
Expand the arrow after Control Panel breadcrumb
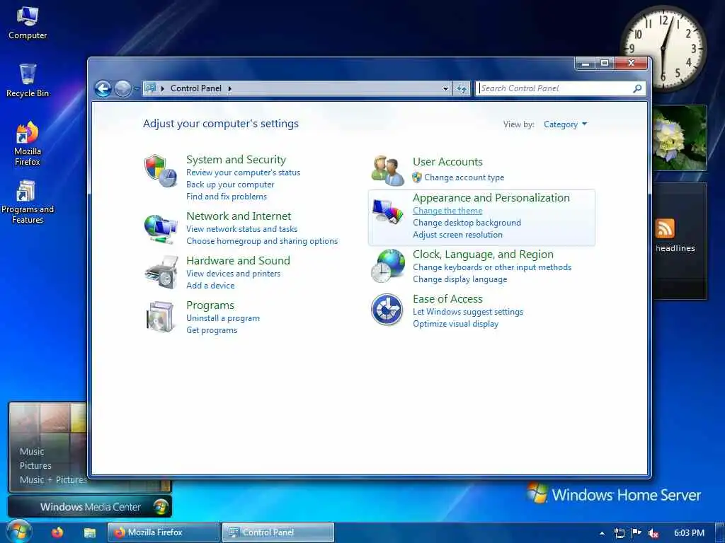229,88
